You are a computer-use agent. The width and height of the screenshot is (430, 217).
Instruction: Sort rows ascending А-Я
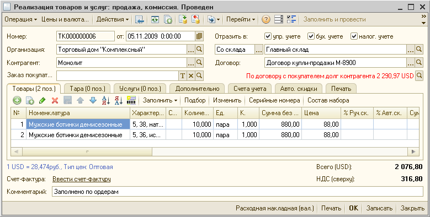pyautogui.click(x=106, y=100)
